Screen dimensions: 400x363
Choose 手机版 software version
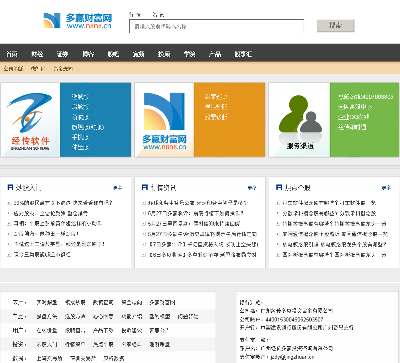pos(80,137)
